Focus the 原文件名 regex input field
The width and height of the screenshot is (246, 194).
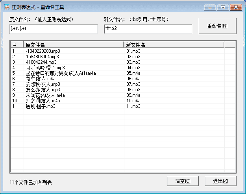[x=53, y=30]
